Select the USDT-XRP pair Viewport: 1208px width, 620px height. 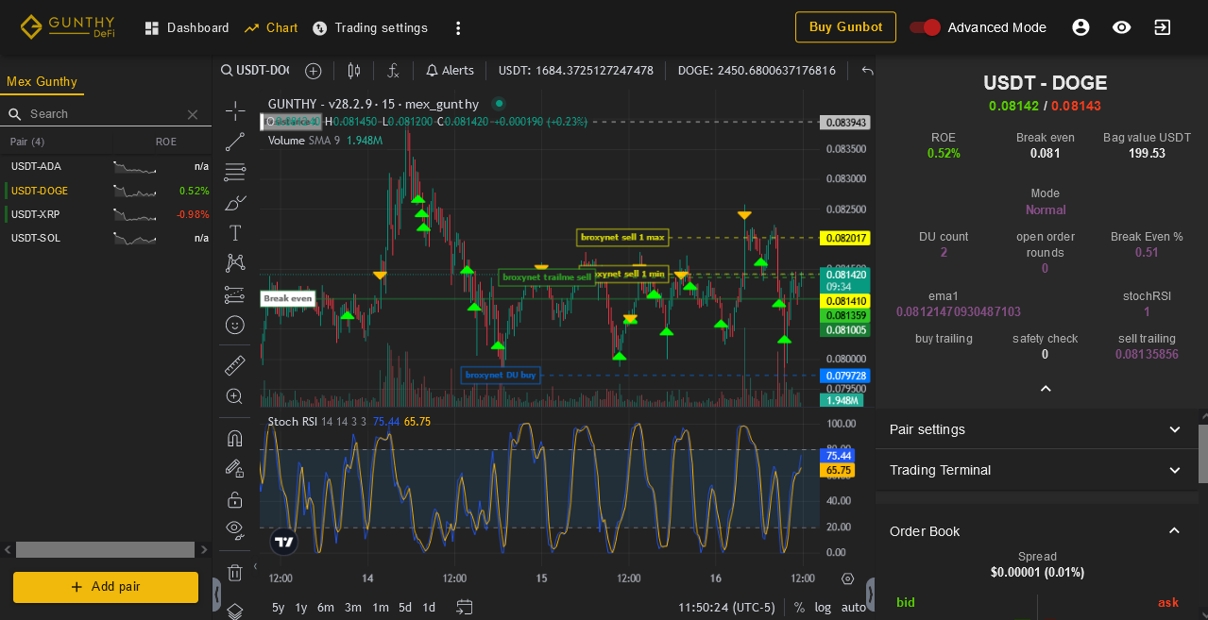click(x=106, y=214)
